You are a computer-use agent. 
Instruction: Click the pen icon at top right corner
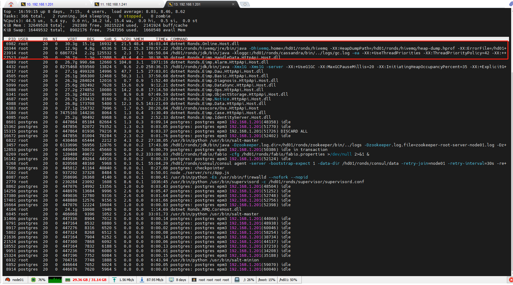(x=511, y=4)
